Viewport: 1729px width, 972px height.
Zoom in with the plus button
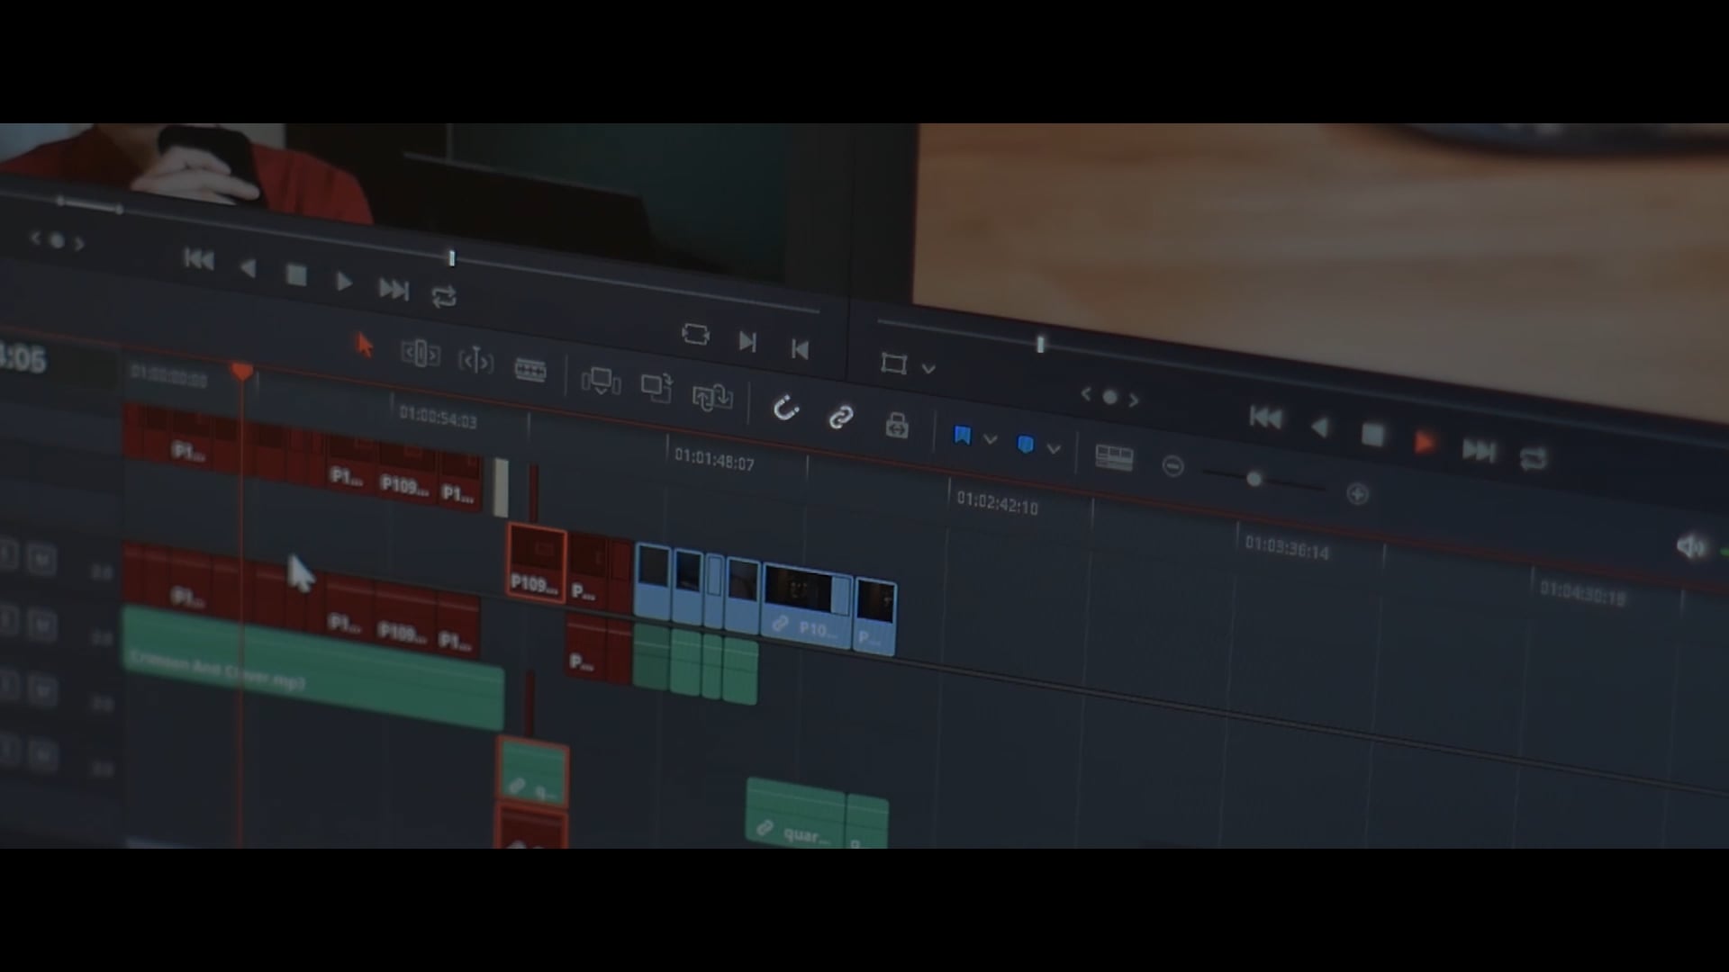[x=1357, y=494]
